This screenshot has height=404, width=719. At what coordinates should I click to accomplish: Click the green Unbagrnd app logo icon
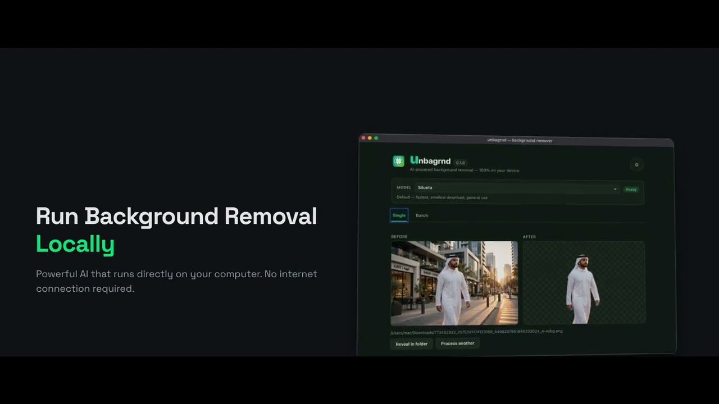398,162
